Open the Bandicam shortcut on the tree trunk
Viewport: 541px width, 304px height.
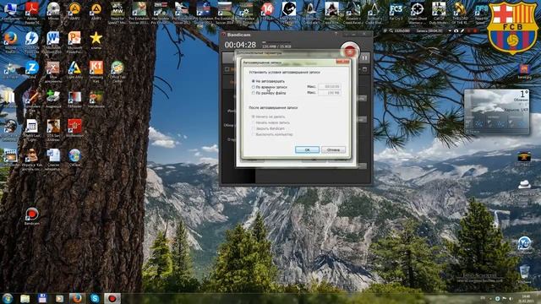tap(32, 216)
